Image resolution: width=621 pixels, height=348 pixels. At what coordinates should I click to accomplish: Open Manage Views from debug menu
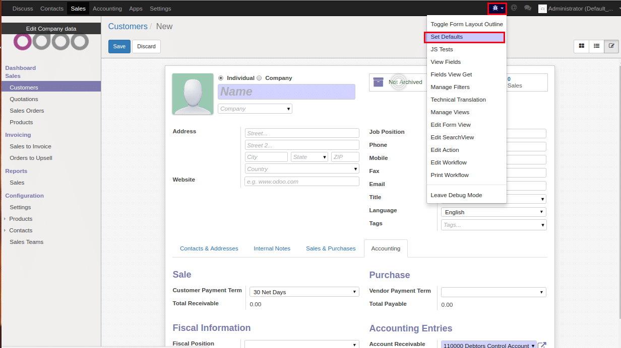[x=467, y=112]
